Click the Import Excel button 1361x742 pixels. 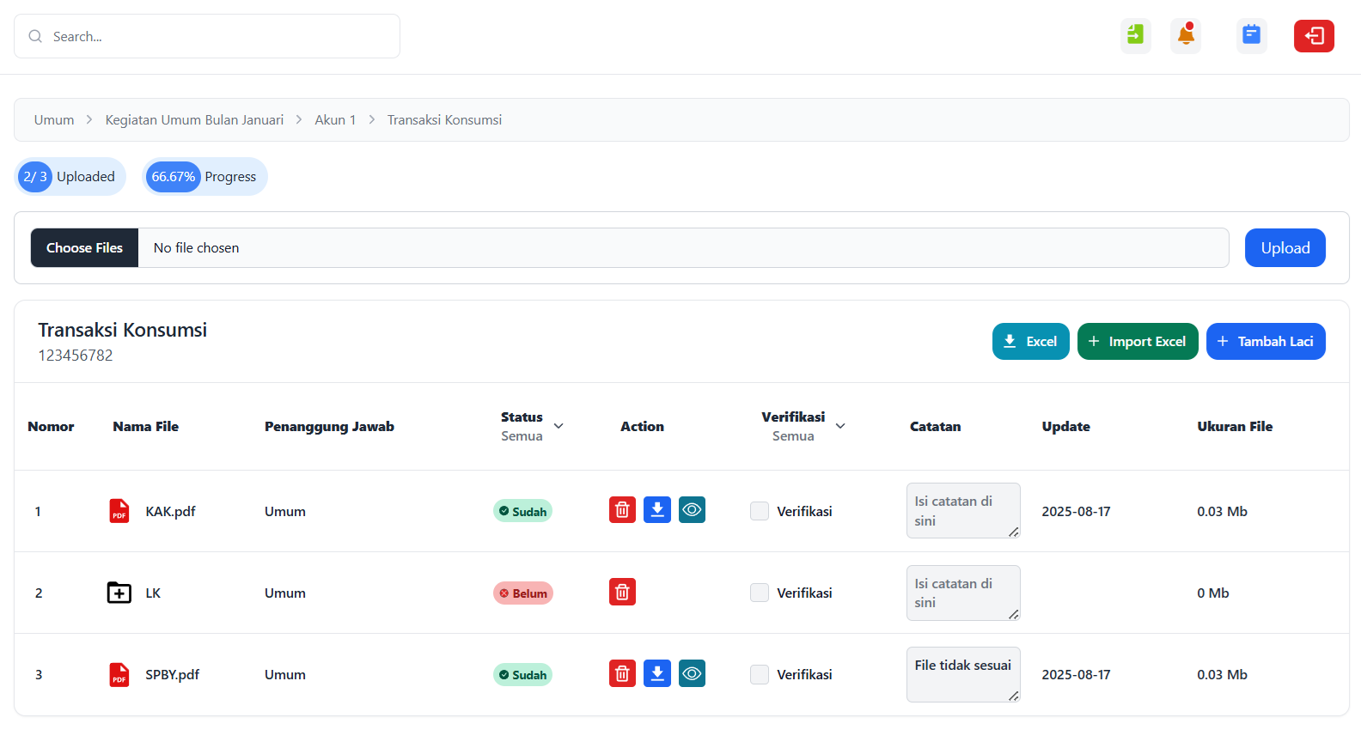(x=1138, y=341)
